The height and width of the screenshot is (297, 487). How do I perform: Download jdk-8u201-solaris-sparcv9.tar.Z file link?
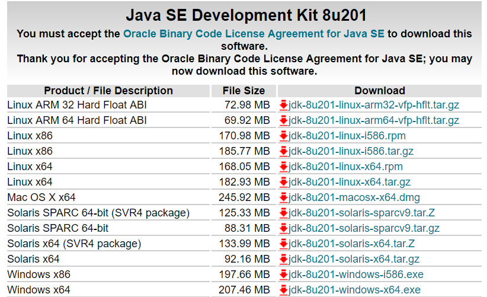coord(361,213)
